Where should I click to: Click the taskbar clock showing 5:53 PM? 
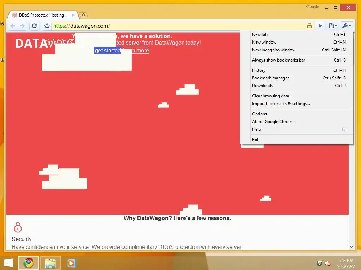pos(346,263)
